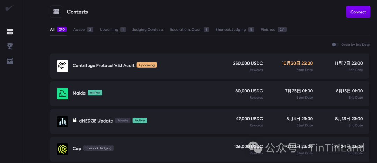This screenshot has width=377, height=163.
Task: Click the 261 count badge on Finished
Action: tap(282, 30)
